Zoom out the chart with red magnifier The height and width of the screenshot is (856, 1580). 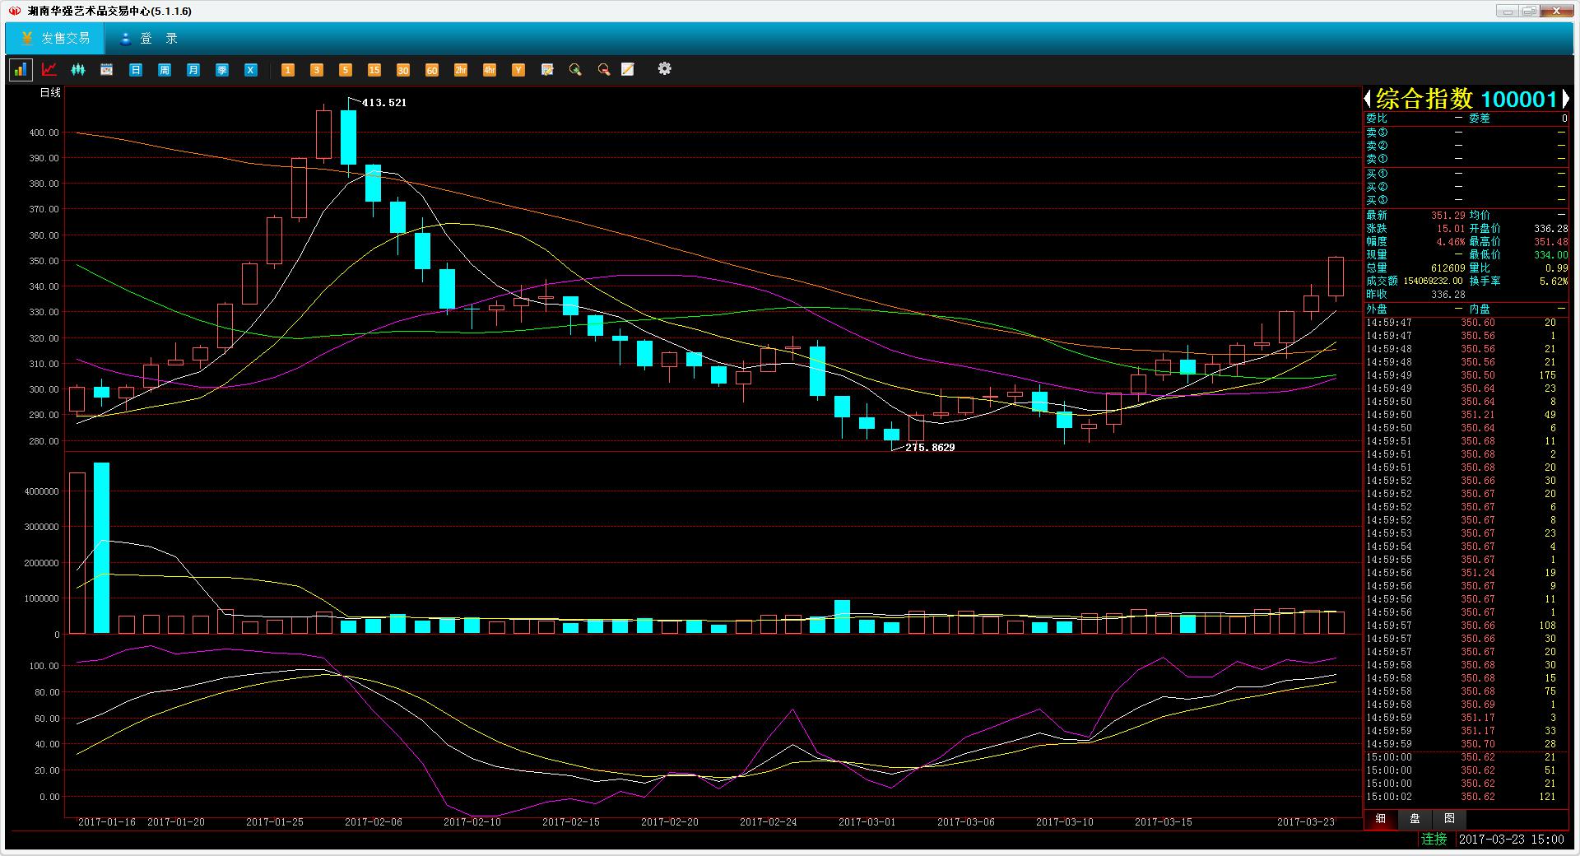tap(604, 70)
